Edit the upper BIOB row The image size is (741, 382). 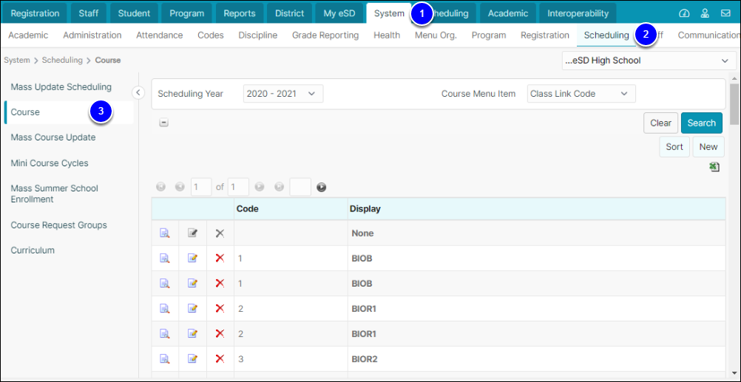pos(192,259)
